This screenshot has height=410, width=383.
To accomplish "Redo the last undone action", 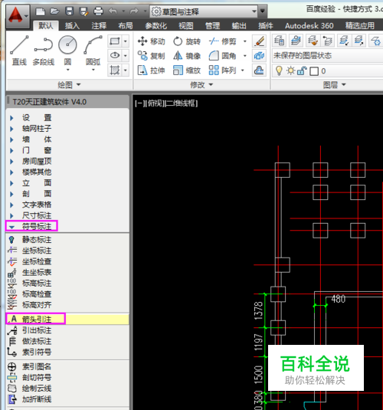I will pyautogui.click(x=134, y=11).
